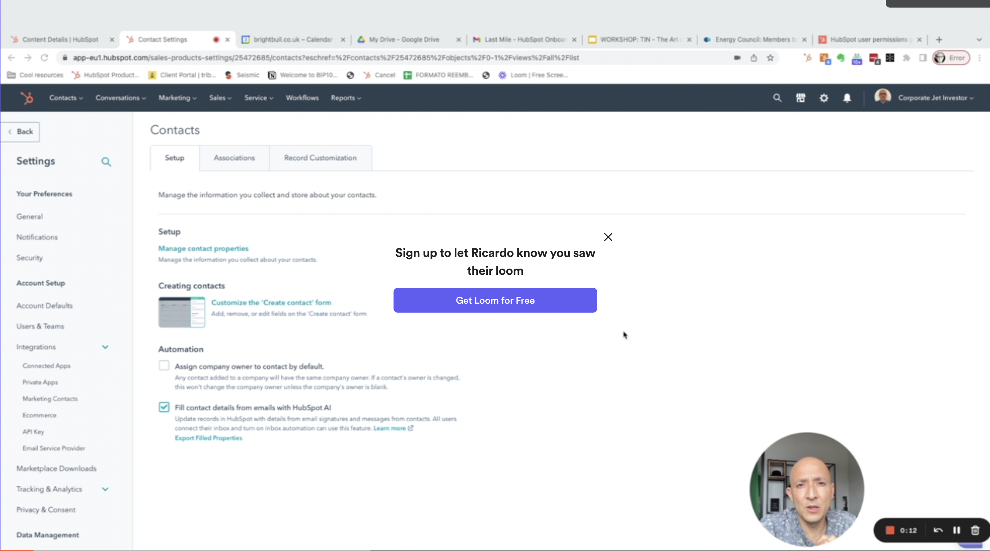The height and width of the screenshot is (551, 990).
Task: Open the extensions puzzle icon
Action: click(x=906, y=58)
